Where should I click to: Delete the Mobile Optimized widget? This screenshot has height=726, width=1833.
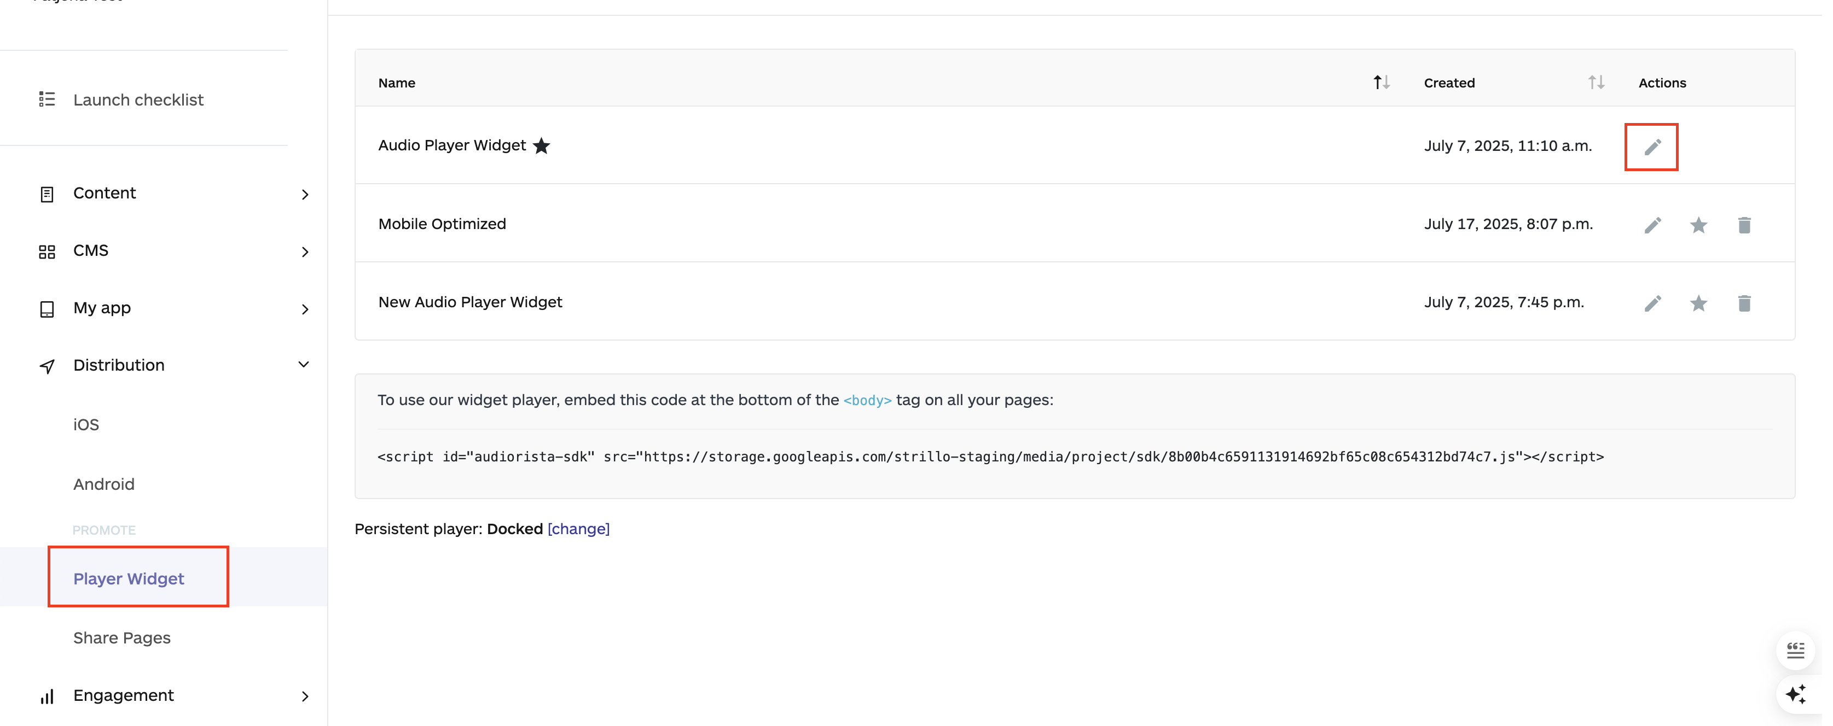[x=1744, y=225]
